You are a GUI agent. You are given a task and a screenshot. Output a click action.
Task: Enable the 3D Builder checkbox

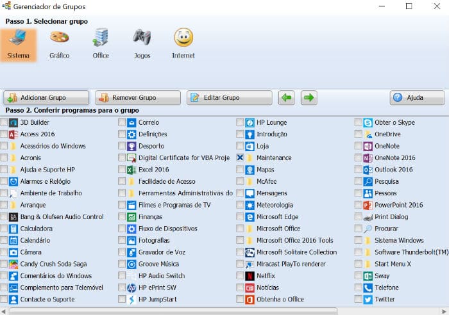point(4,122)
